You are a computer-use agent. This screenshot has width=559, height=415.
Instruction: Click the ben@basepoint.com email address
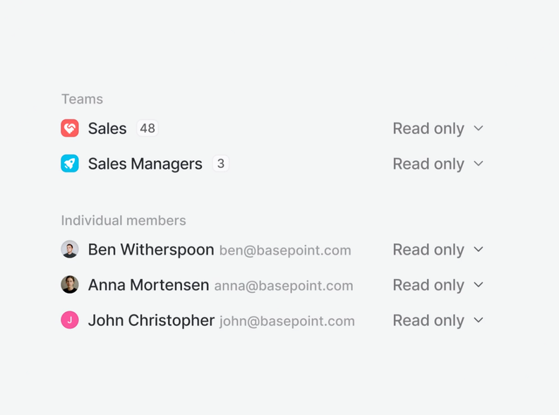[x=285, y=251]
